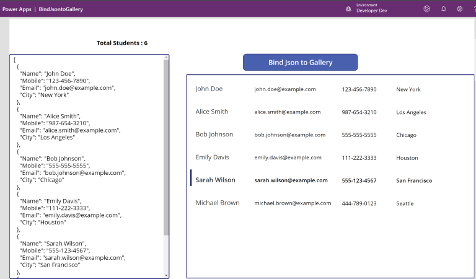476x279 pixels.
Task: Click inside the JSON text input box
Action: 87,166
